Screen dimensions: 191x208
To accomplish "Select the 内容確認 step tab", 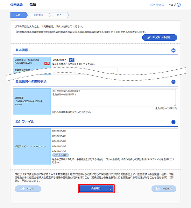I will (x=38, y=15).
